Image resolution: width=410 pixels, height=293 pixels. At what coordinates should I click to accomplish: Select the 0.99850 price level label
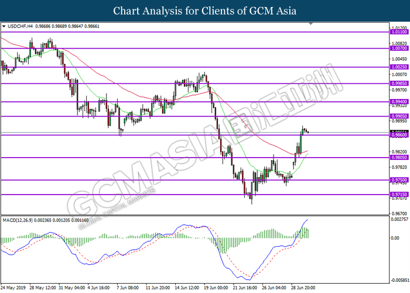coord(399,83)
